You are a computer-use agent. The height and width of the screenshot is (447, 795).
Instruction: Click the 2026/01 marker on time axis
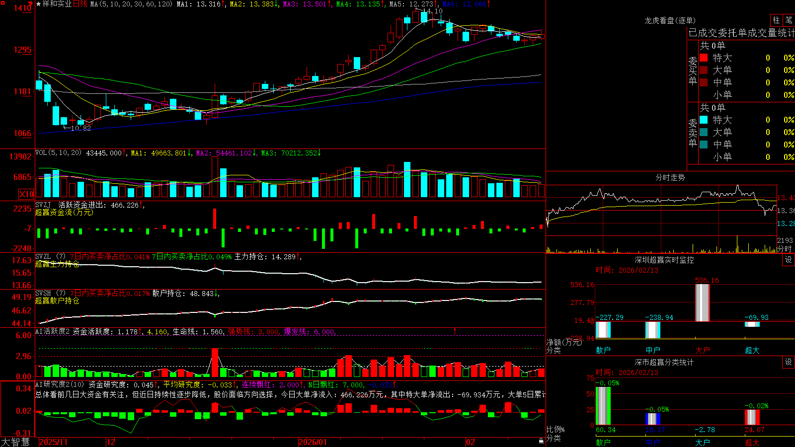pyautogui.click(x=313, y=442)
